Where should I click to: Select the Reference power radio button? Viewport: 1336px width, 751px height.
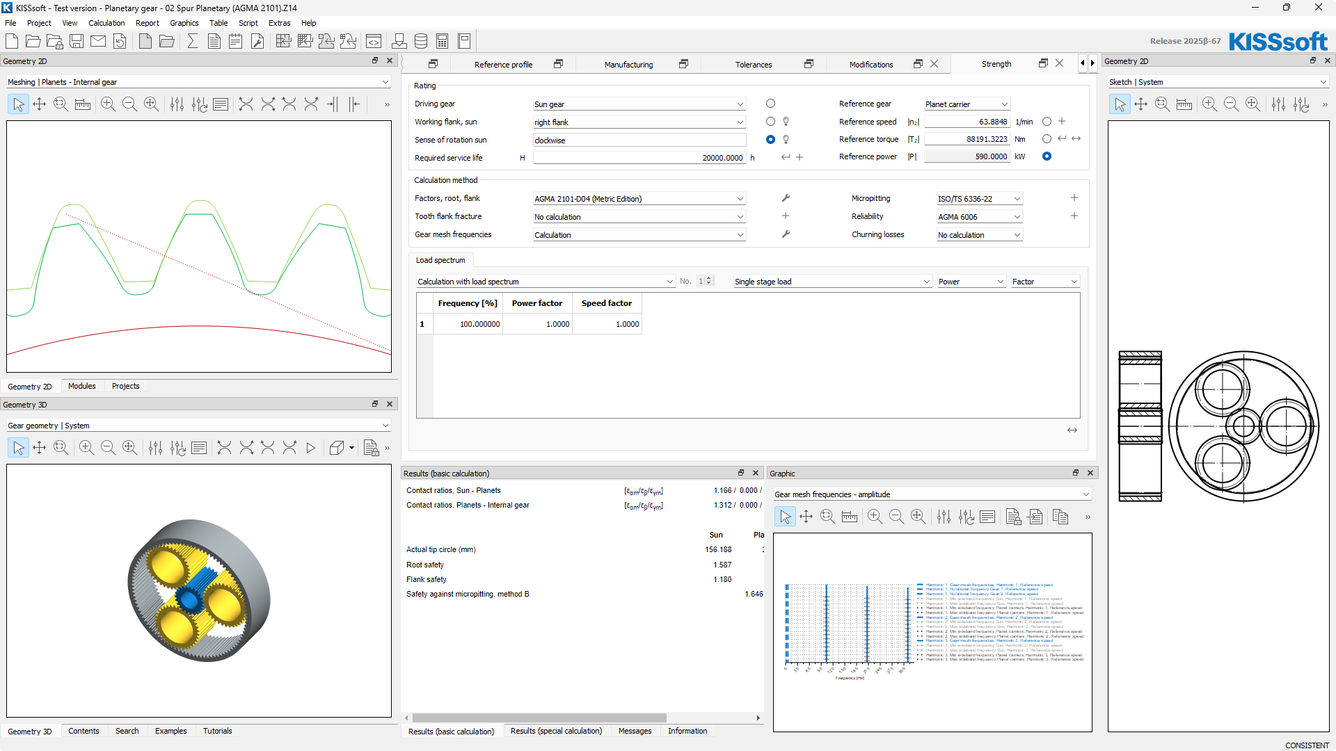tap(1047, 156)
